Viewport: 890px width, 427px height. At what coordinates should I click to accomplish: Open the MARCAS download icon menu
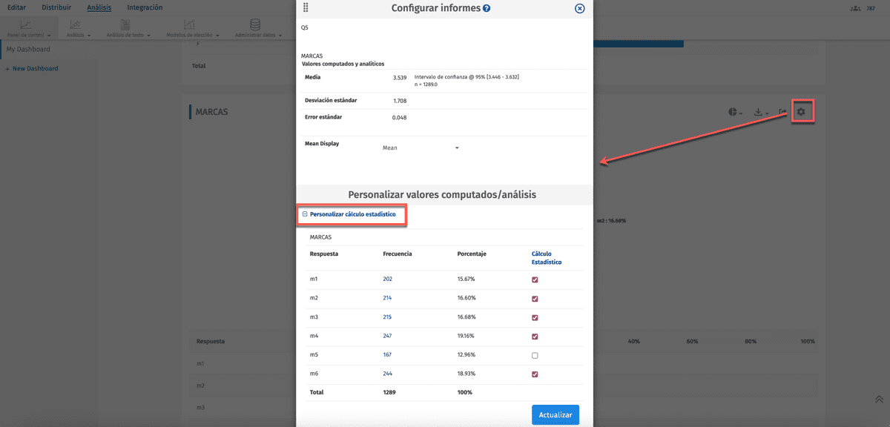point(758,112)
